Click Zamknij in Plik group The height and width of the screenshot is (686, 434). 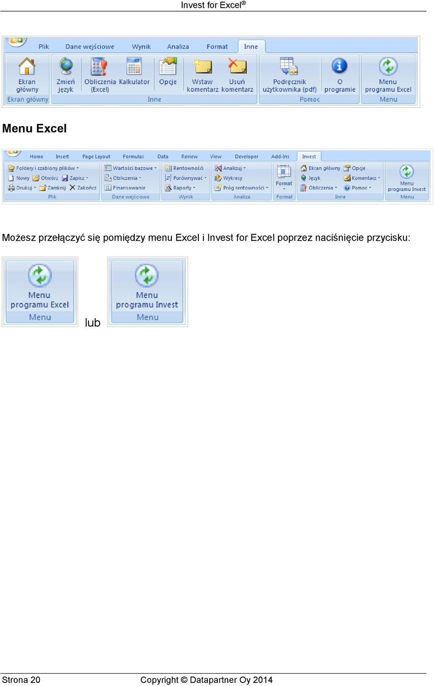coord(52,188)
